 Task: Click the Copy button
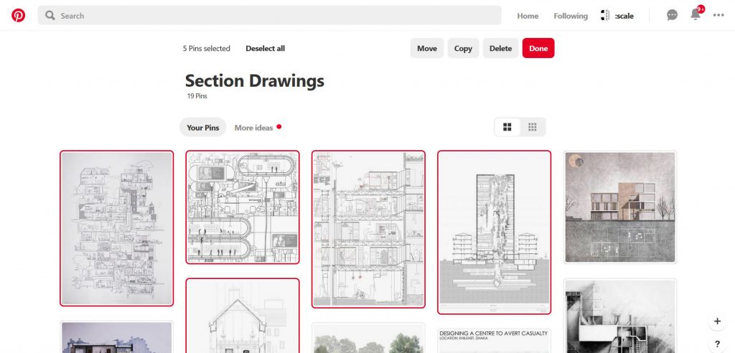coord(463,48)
